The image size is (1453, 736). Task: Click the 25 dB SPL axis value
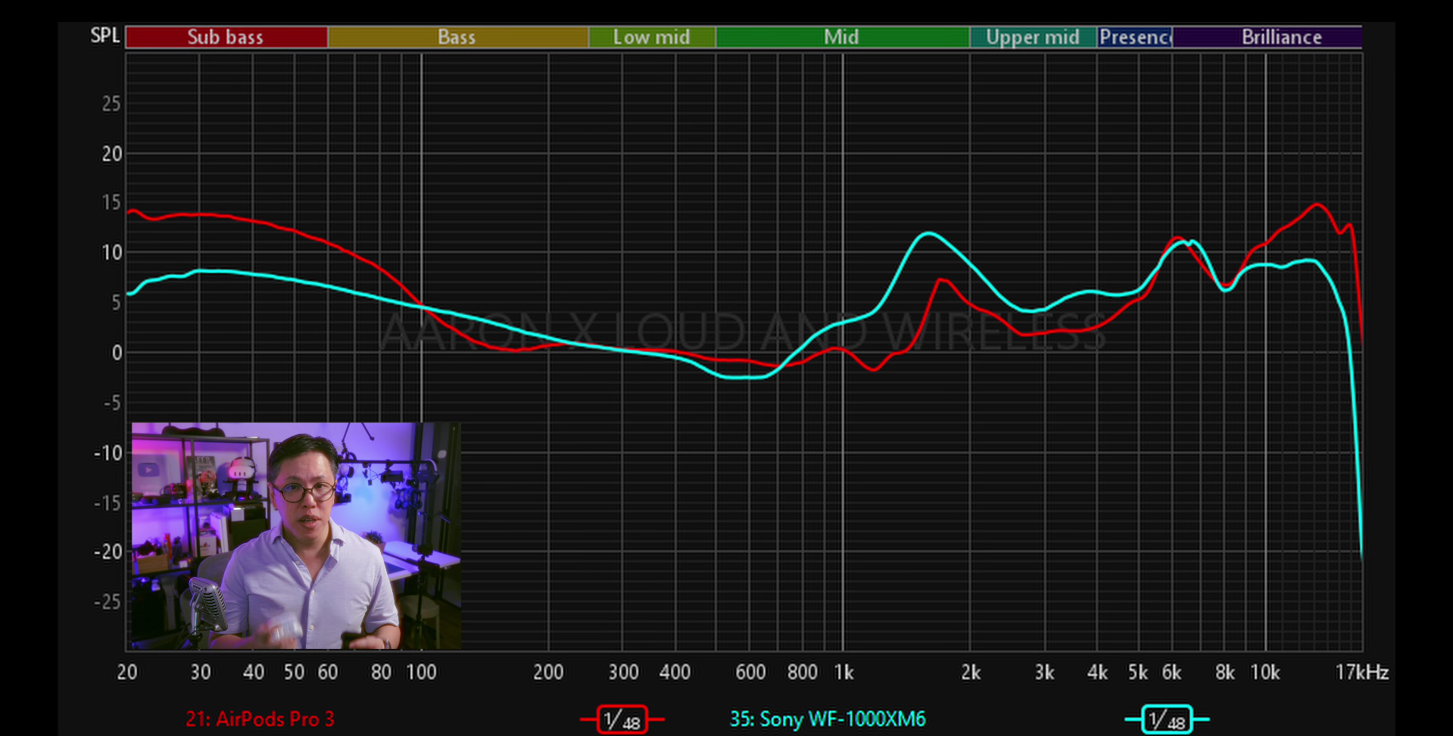(x=111, y=104)
